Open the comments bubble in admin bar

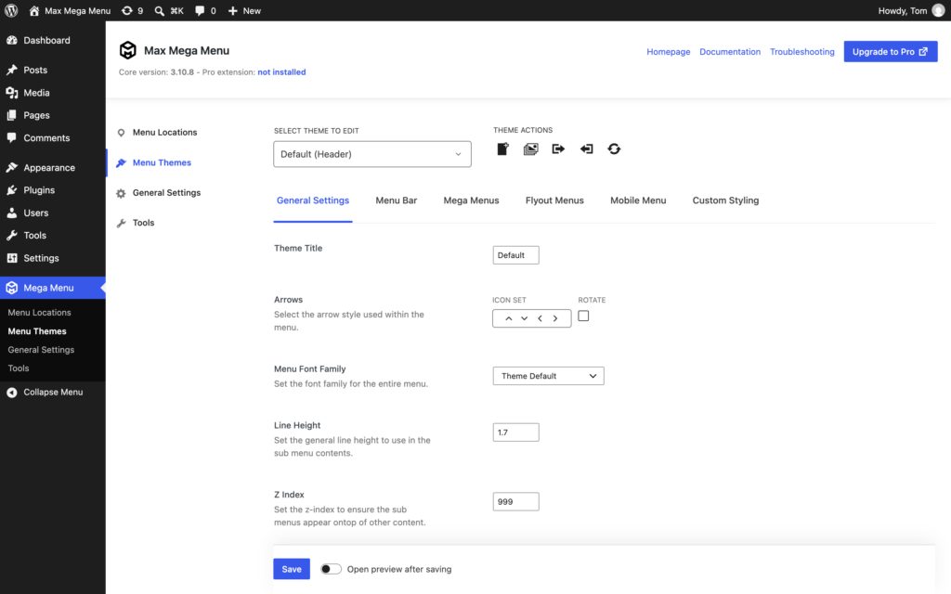click(x=205, y=10)
